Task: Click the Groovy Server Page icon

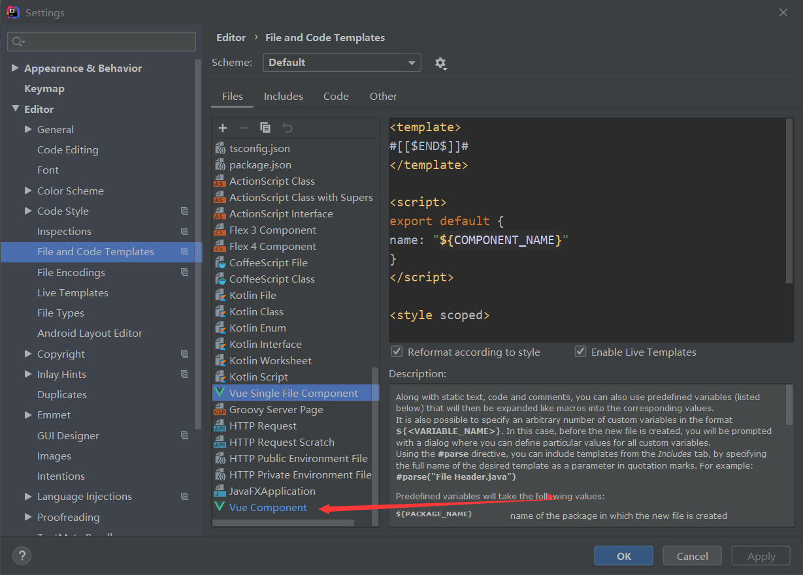Action: pos(220,410)
